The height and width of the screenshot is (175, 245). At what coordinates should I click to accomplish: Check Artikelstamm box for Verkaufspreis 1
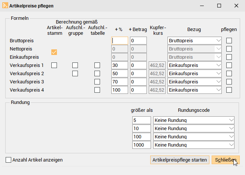[54, 65]
